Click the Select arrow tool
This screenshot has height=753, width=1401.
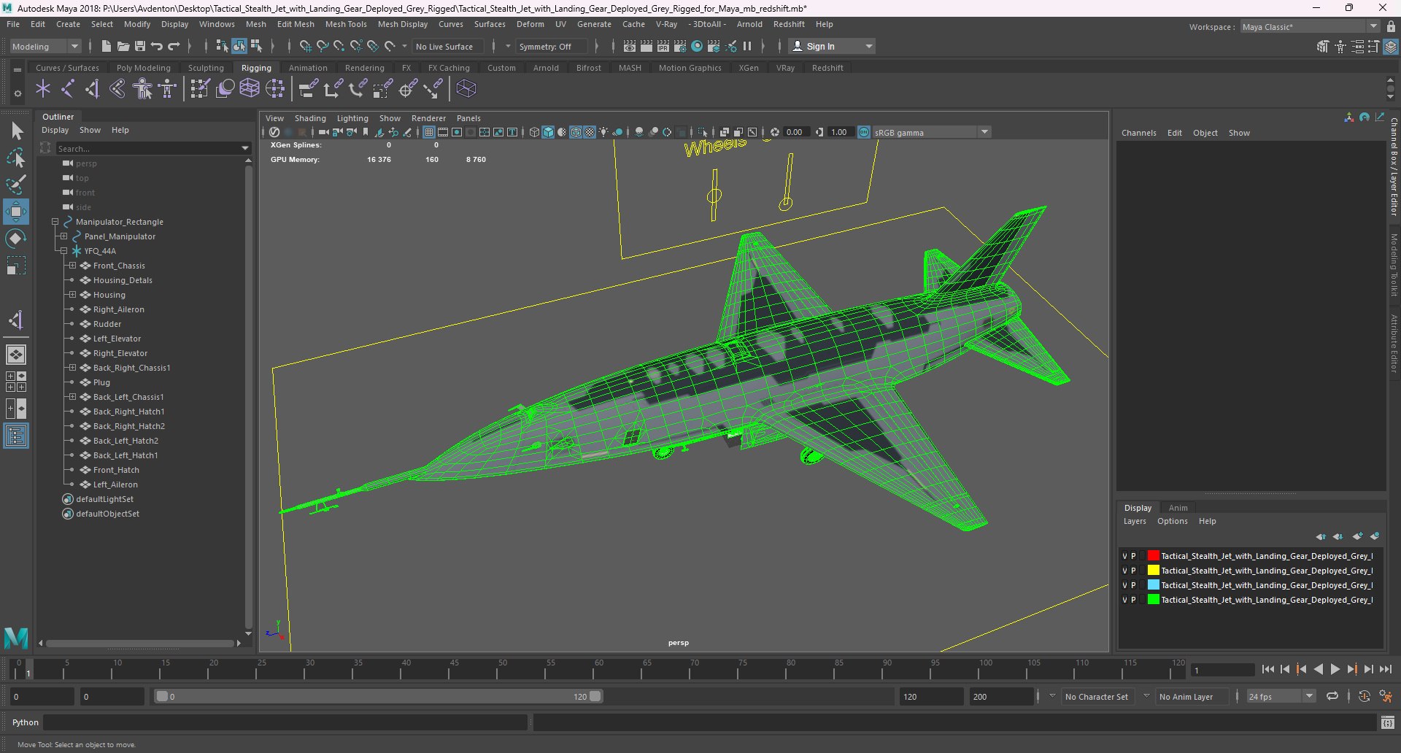tap(15, 131)
